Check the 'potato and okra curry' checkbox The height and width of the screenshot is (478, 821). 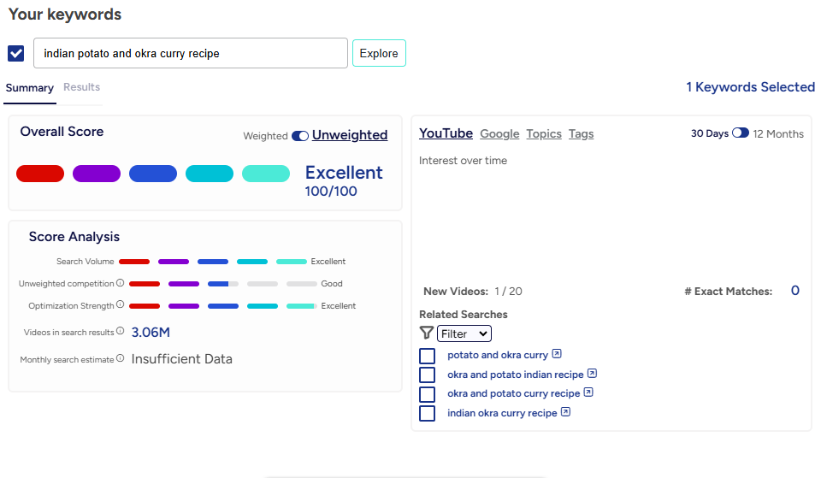(x=428, y=355)
